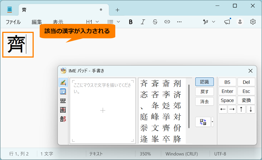262x160 pixels.
Task: Click the down arrow key in IME Pad
Action: [x=251, y=110]
